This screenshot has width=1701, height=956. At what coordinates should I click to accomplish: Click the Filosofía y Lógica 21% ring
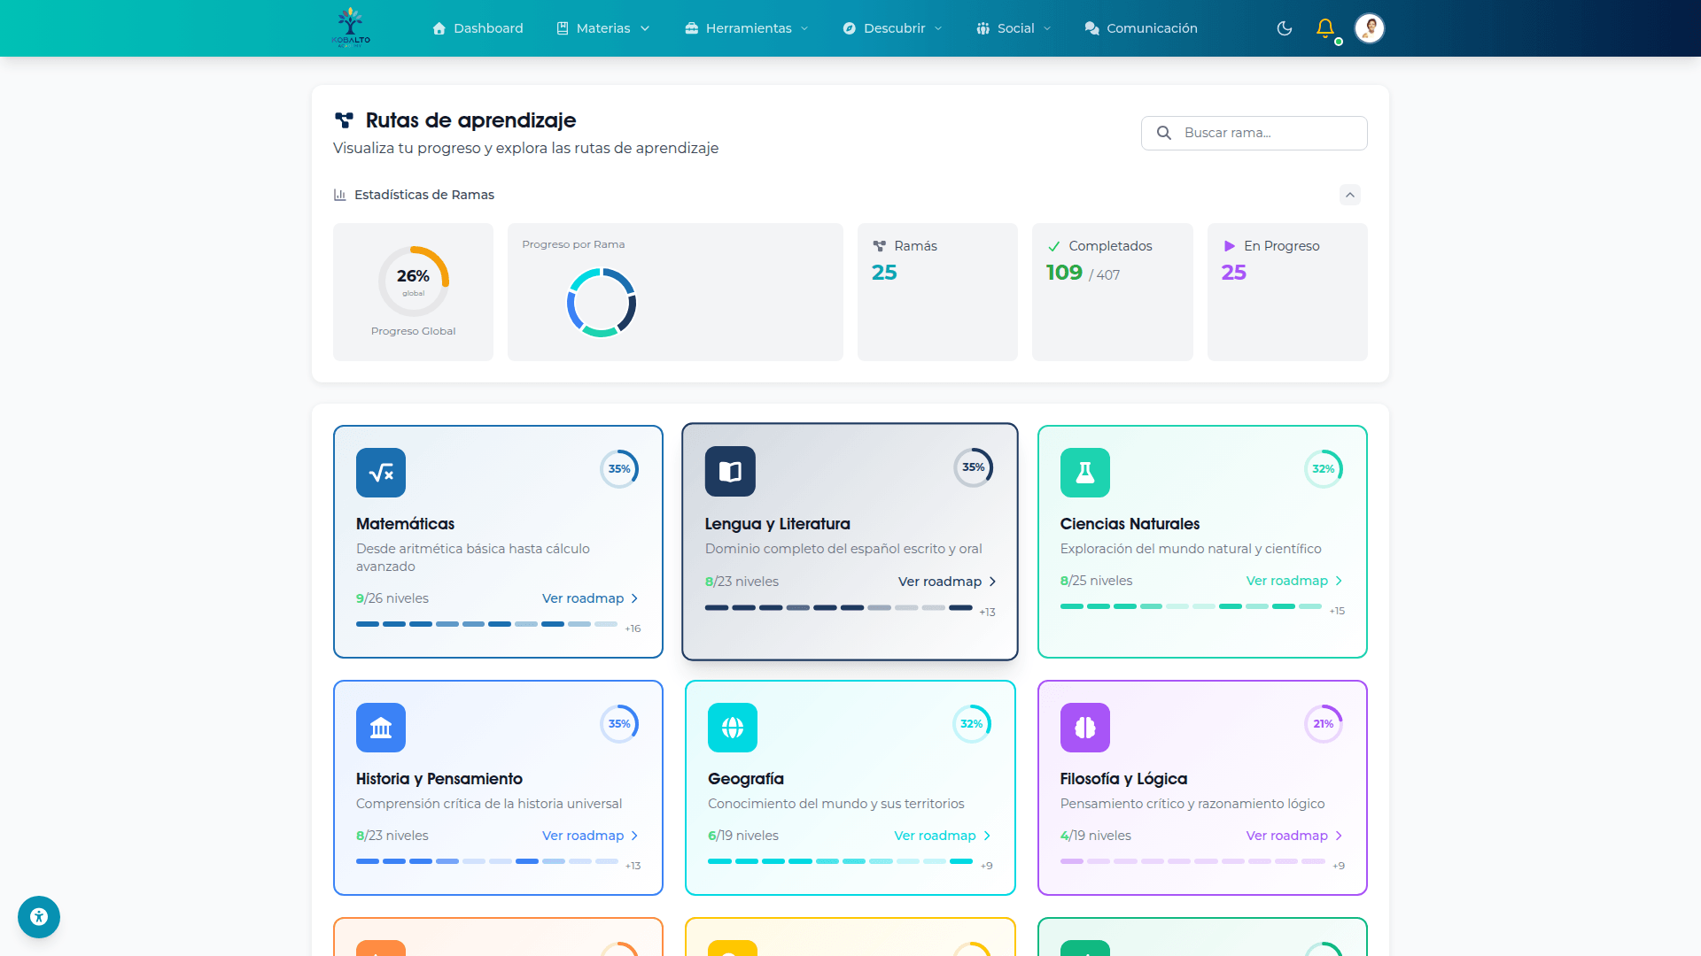[1324, 724]
